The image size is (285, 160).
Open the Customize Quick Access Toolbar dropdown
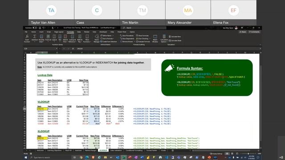[57, 28]
